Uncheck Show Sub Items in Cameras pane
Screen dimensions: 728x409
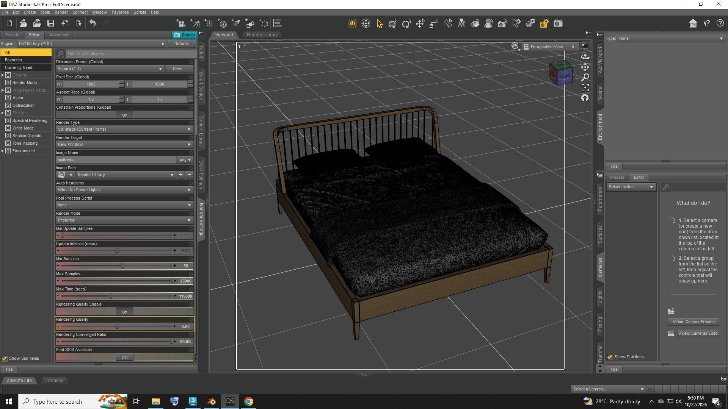click(610, 357)
